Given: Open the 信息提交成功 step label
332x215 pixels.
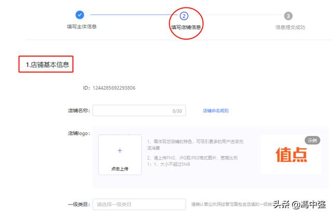Looking at the screenshot, I should point(290,27).
